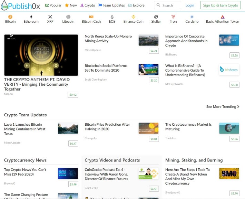Viewport: 245px width, 199px height.
Task: Click the EOS icon
Action: 112,17
